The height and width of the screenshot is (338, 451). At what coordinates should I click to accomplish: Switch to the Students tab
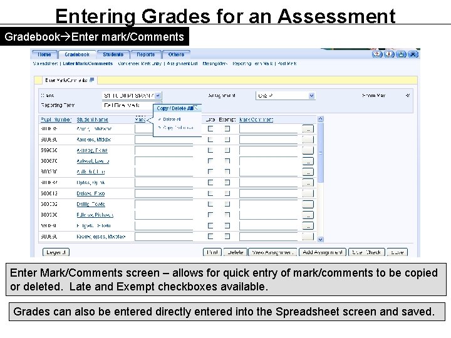(113, 54)
